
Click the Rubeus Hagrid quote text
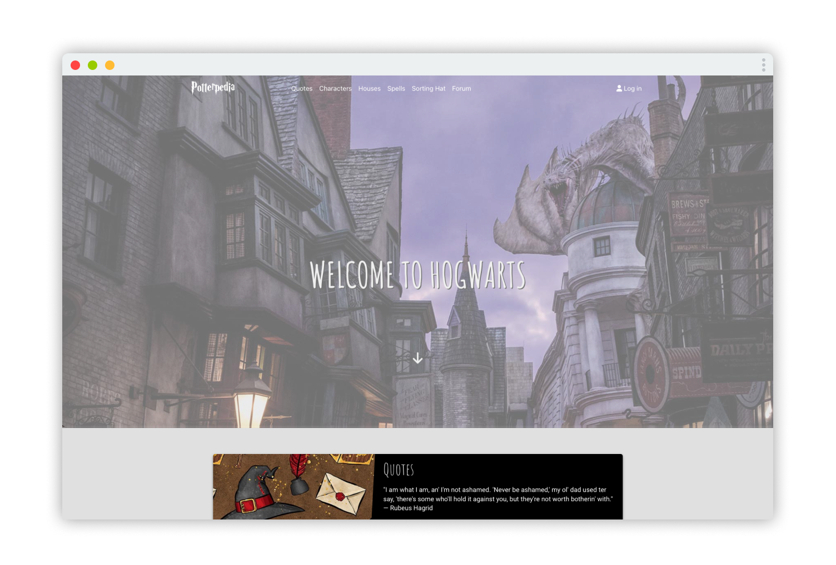(498, 499)
